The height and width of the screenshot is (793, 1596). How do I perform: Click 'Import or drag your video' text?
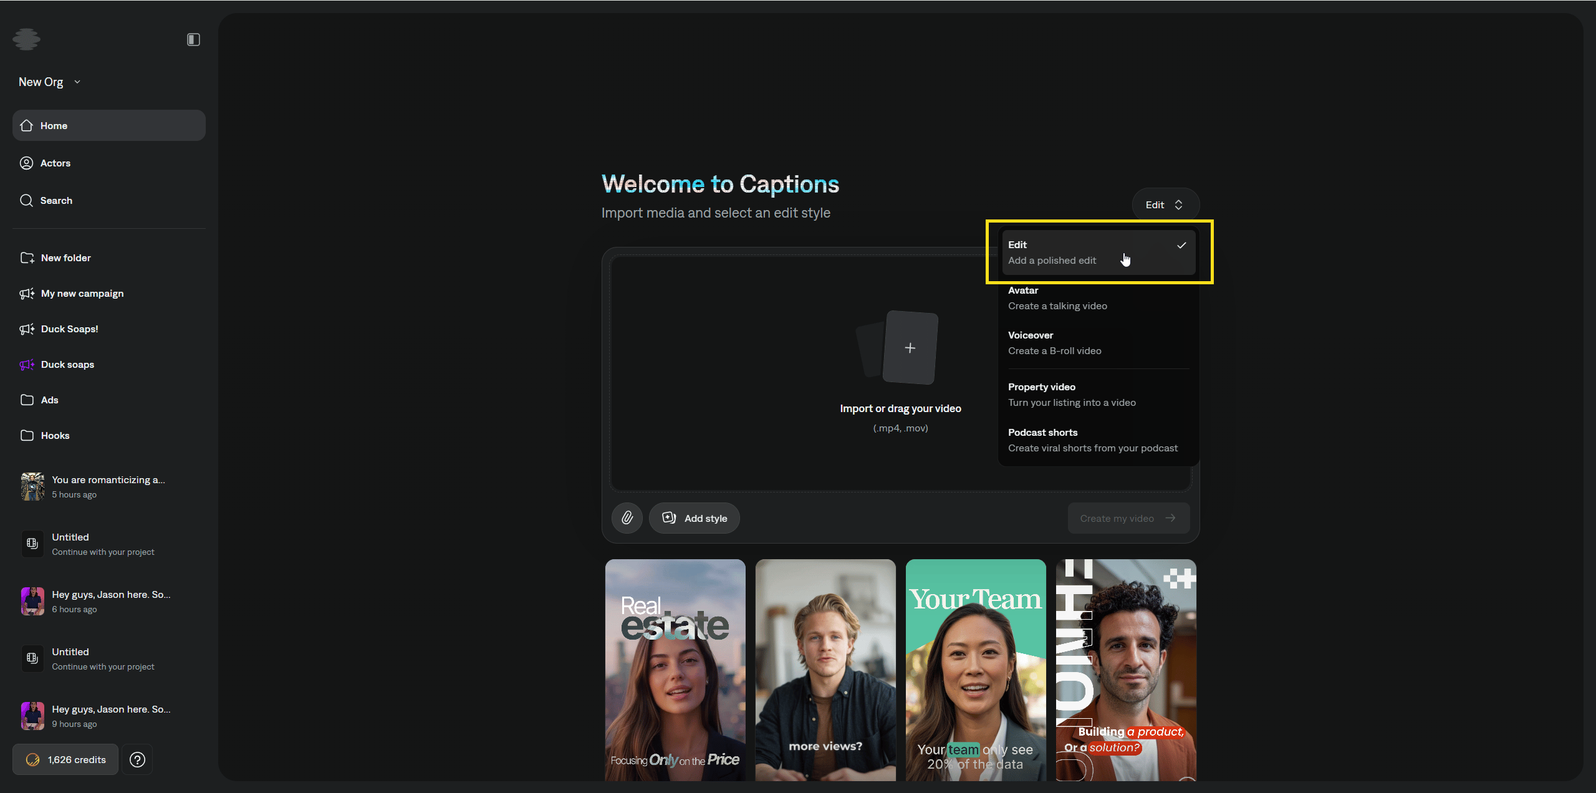coord(900,408)
